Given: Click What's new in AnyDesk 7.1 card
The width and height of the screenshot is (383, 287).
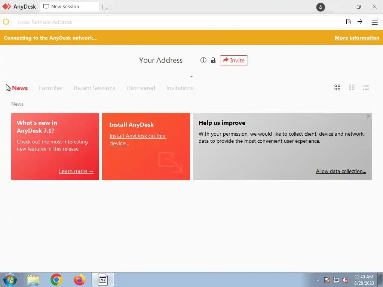Looking at the screenshot, I should click(x=55, y=146).
